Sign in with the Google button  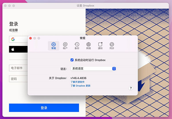click(x=18, y=39)
